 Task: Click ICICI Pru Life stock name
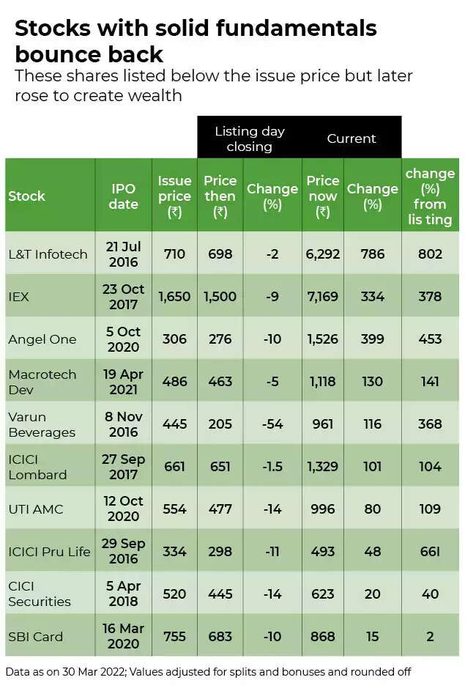click(49, 552)
